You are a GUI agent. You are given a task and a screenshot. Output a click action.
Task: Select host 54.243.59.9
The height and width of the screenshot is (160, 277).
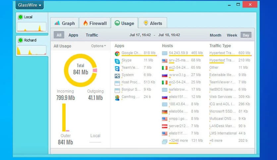tap(178, 53)
